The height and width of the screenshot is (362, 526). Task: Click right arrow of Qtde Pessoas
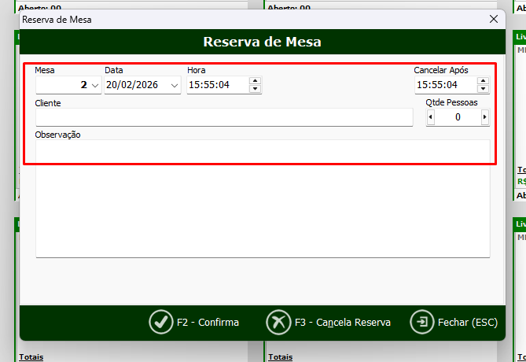pos(484,117)
